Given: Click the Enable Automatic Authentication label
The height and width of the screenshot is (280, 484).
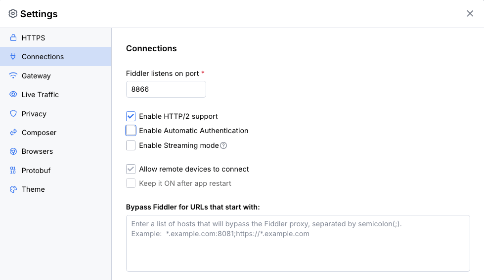Looking at the screenshot, I should [193, 131].
